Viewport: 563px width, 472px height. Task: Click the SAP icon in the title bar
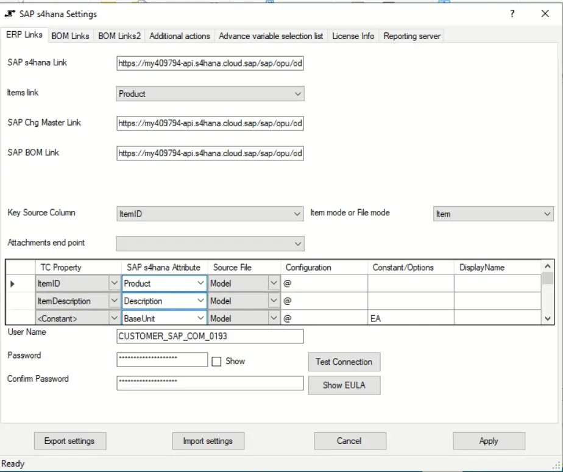coord(9,14)
